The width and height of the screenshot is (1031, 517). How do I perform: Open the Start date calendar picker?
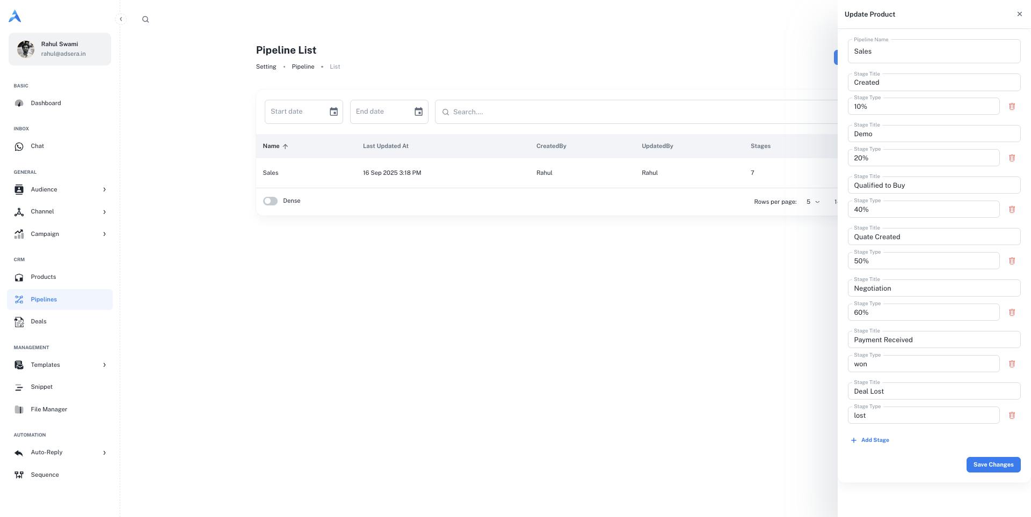pos(333,112)
